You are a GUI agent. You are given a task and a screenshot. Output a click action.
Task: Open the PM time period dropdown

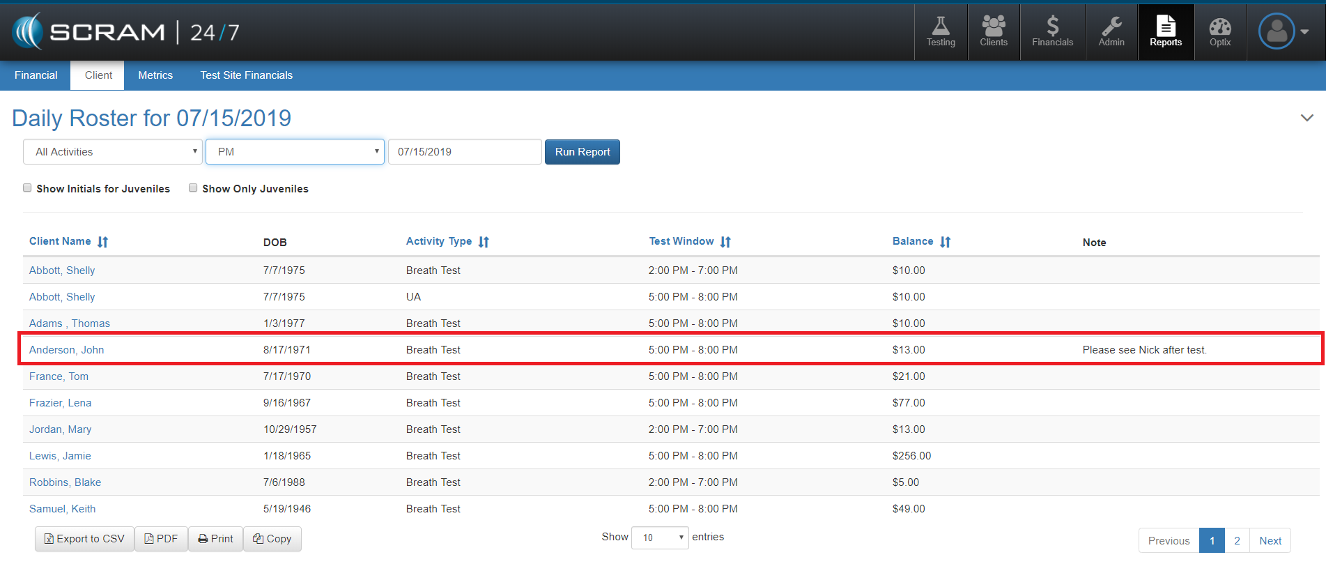pos(295,152)
